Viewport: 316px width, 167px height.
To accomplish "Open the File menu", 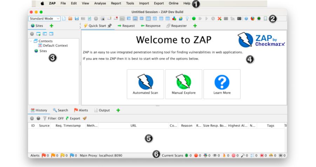I will (x=63, y=4).
